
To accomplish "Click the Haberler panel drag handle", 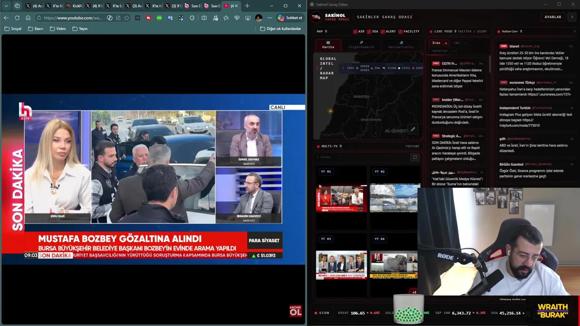I will pos(521,31).
